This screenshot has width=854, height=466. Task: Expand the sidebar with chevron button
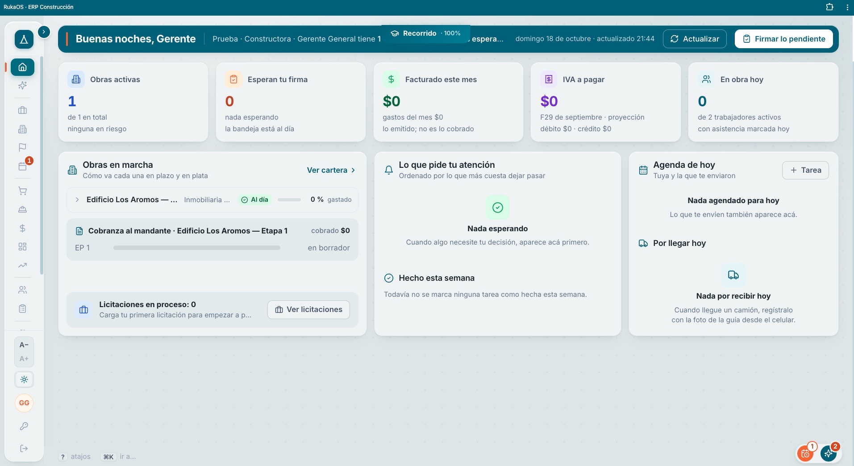pyautogui.click(x=44, y=32)
